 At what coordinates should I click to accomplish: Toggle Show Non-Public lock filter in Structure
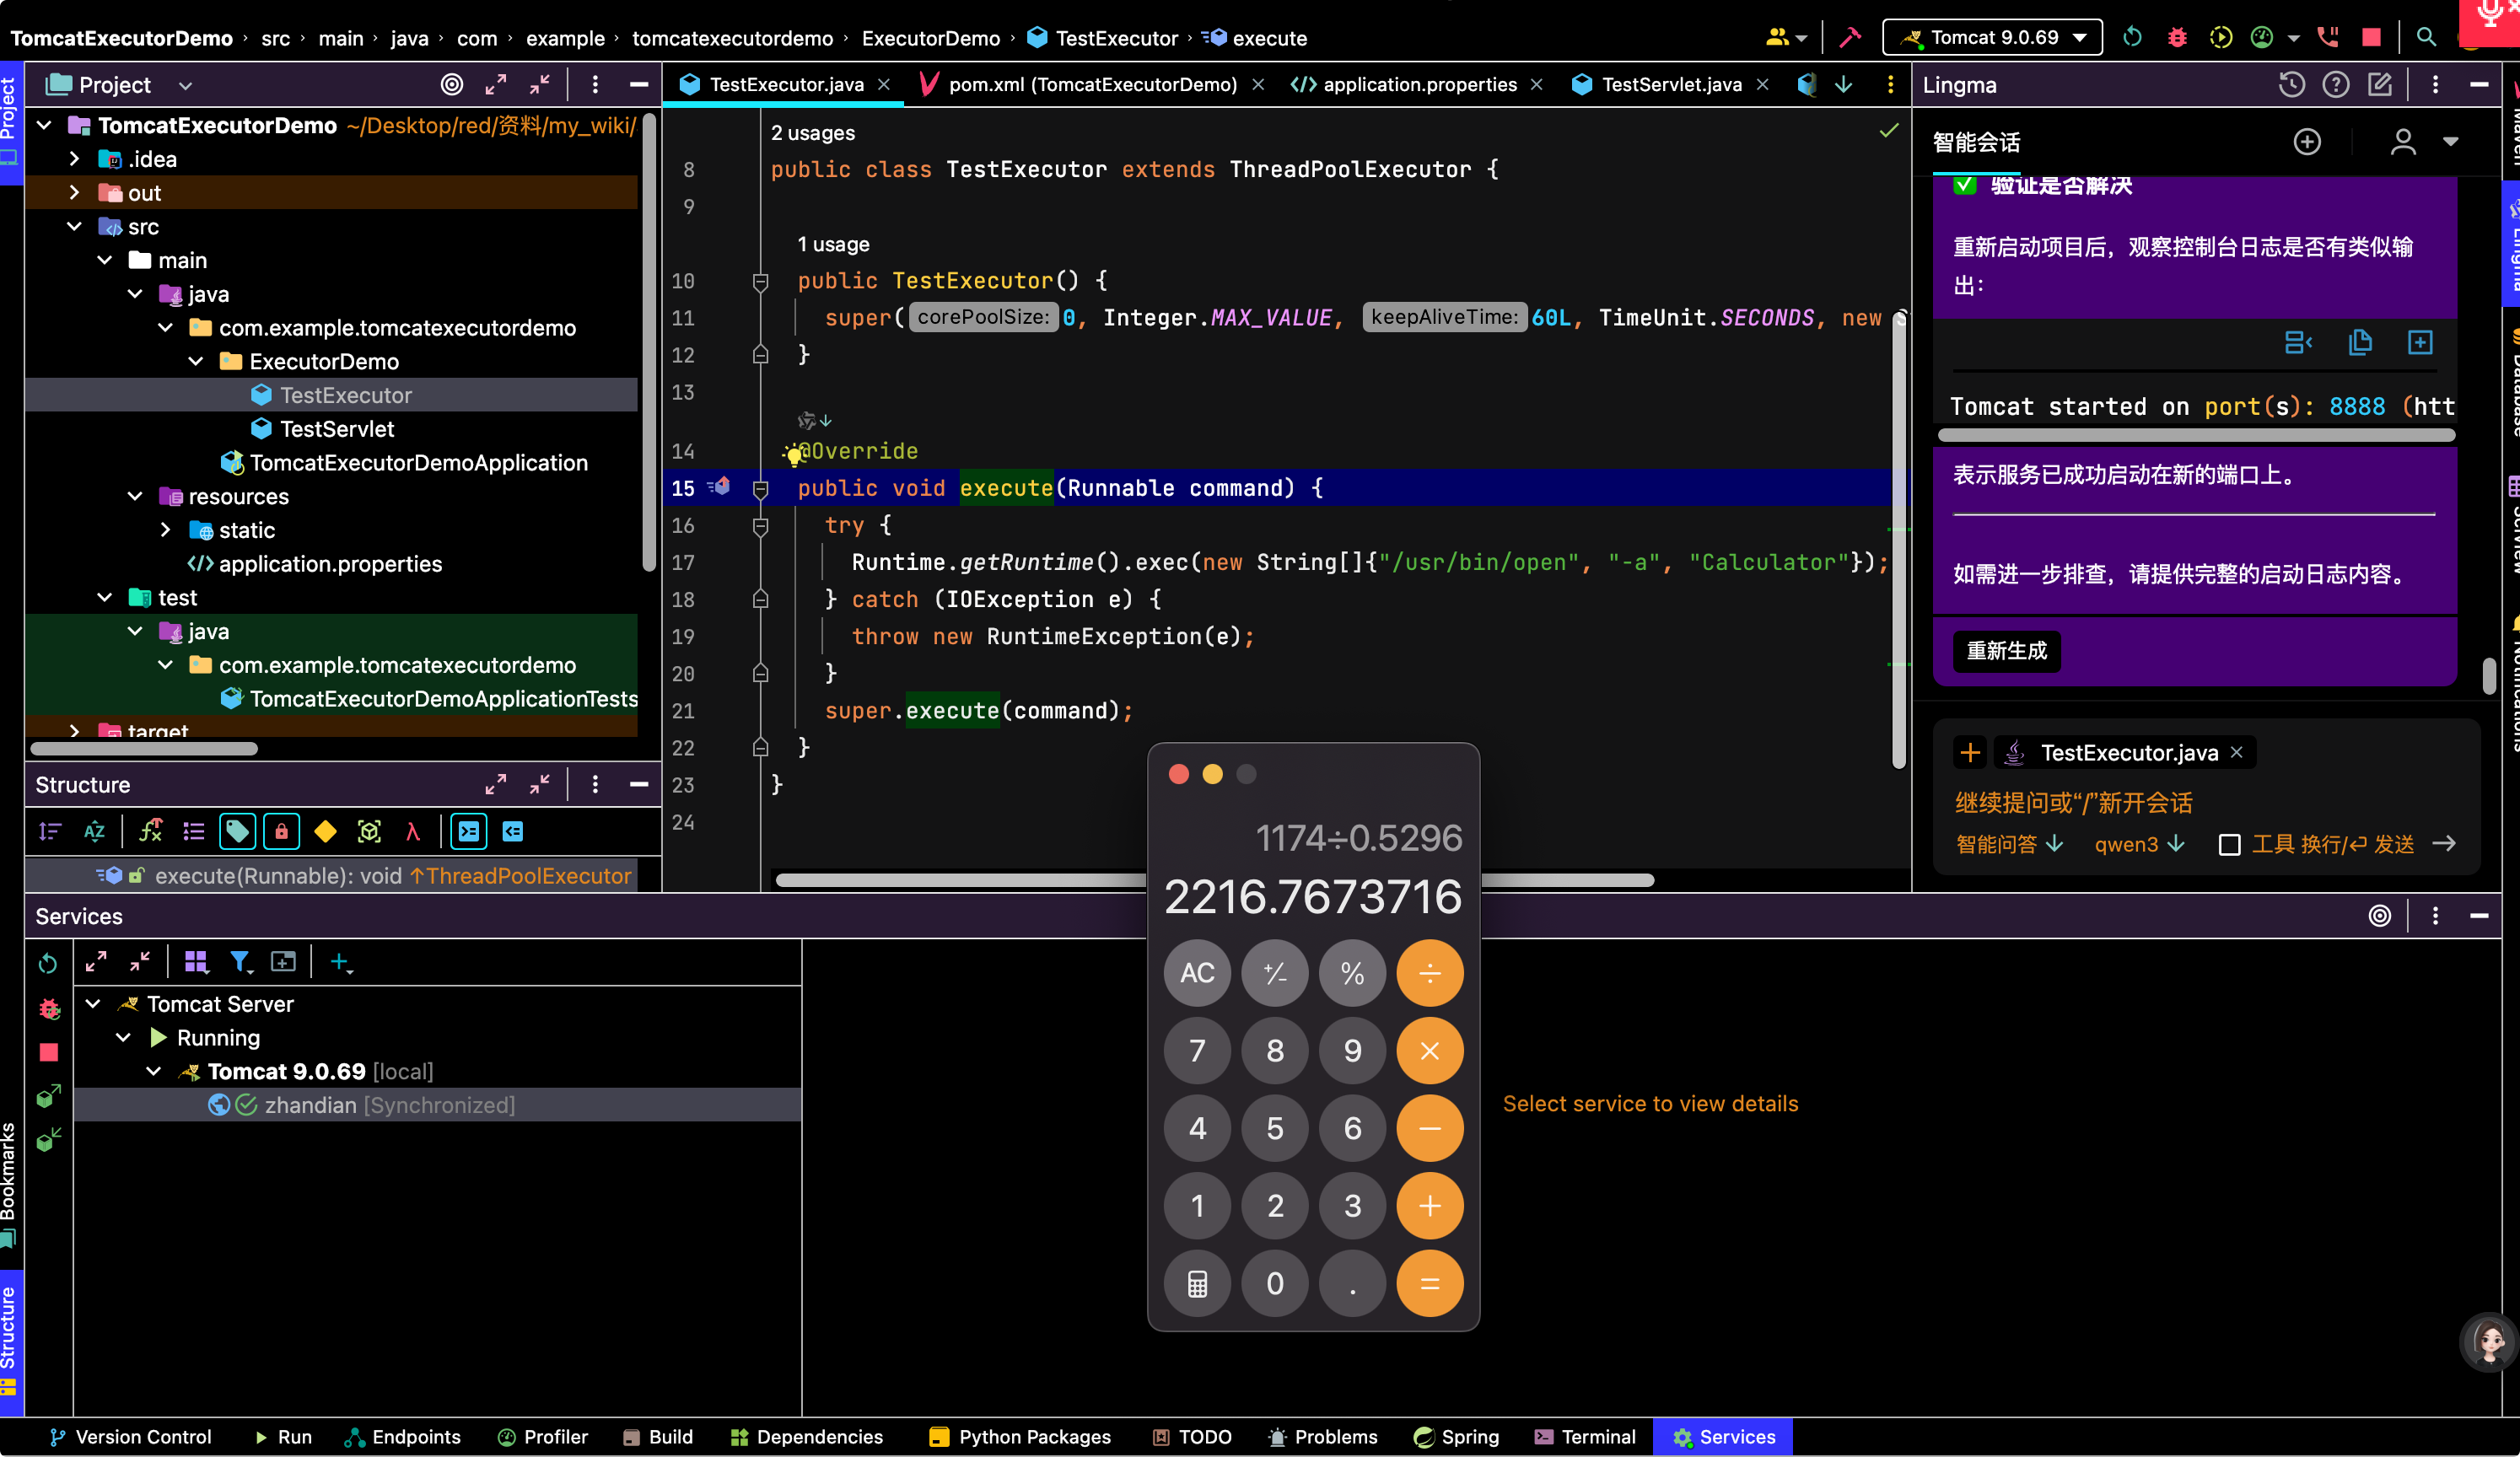pos(281,831)
